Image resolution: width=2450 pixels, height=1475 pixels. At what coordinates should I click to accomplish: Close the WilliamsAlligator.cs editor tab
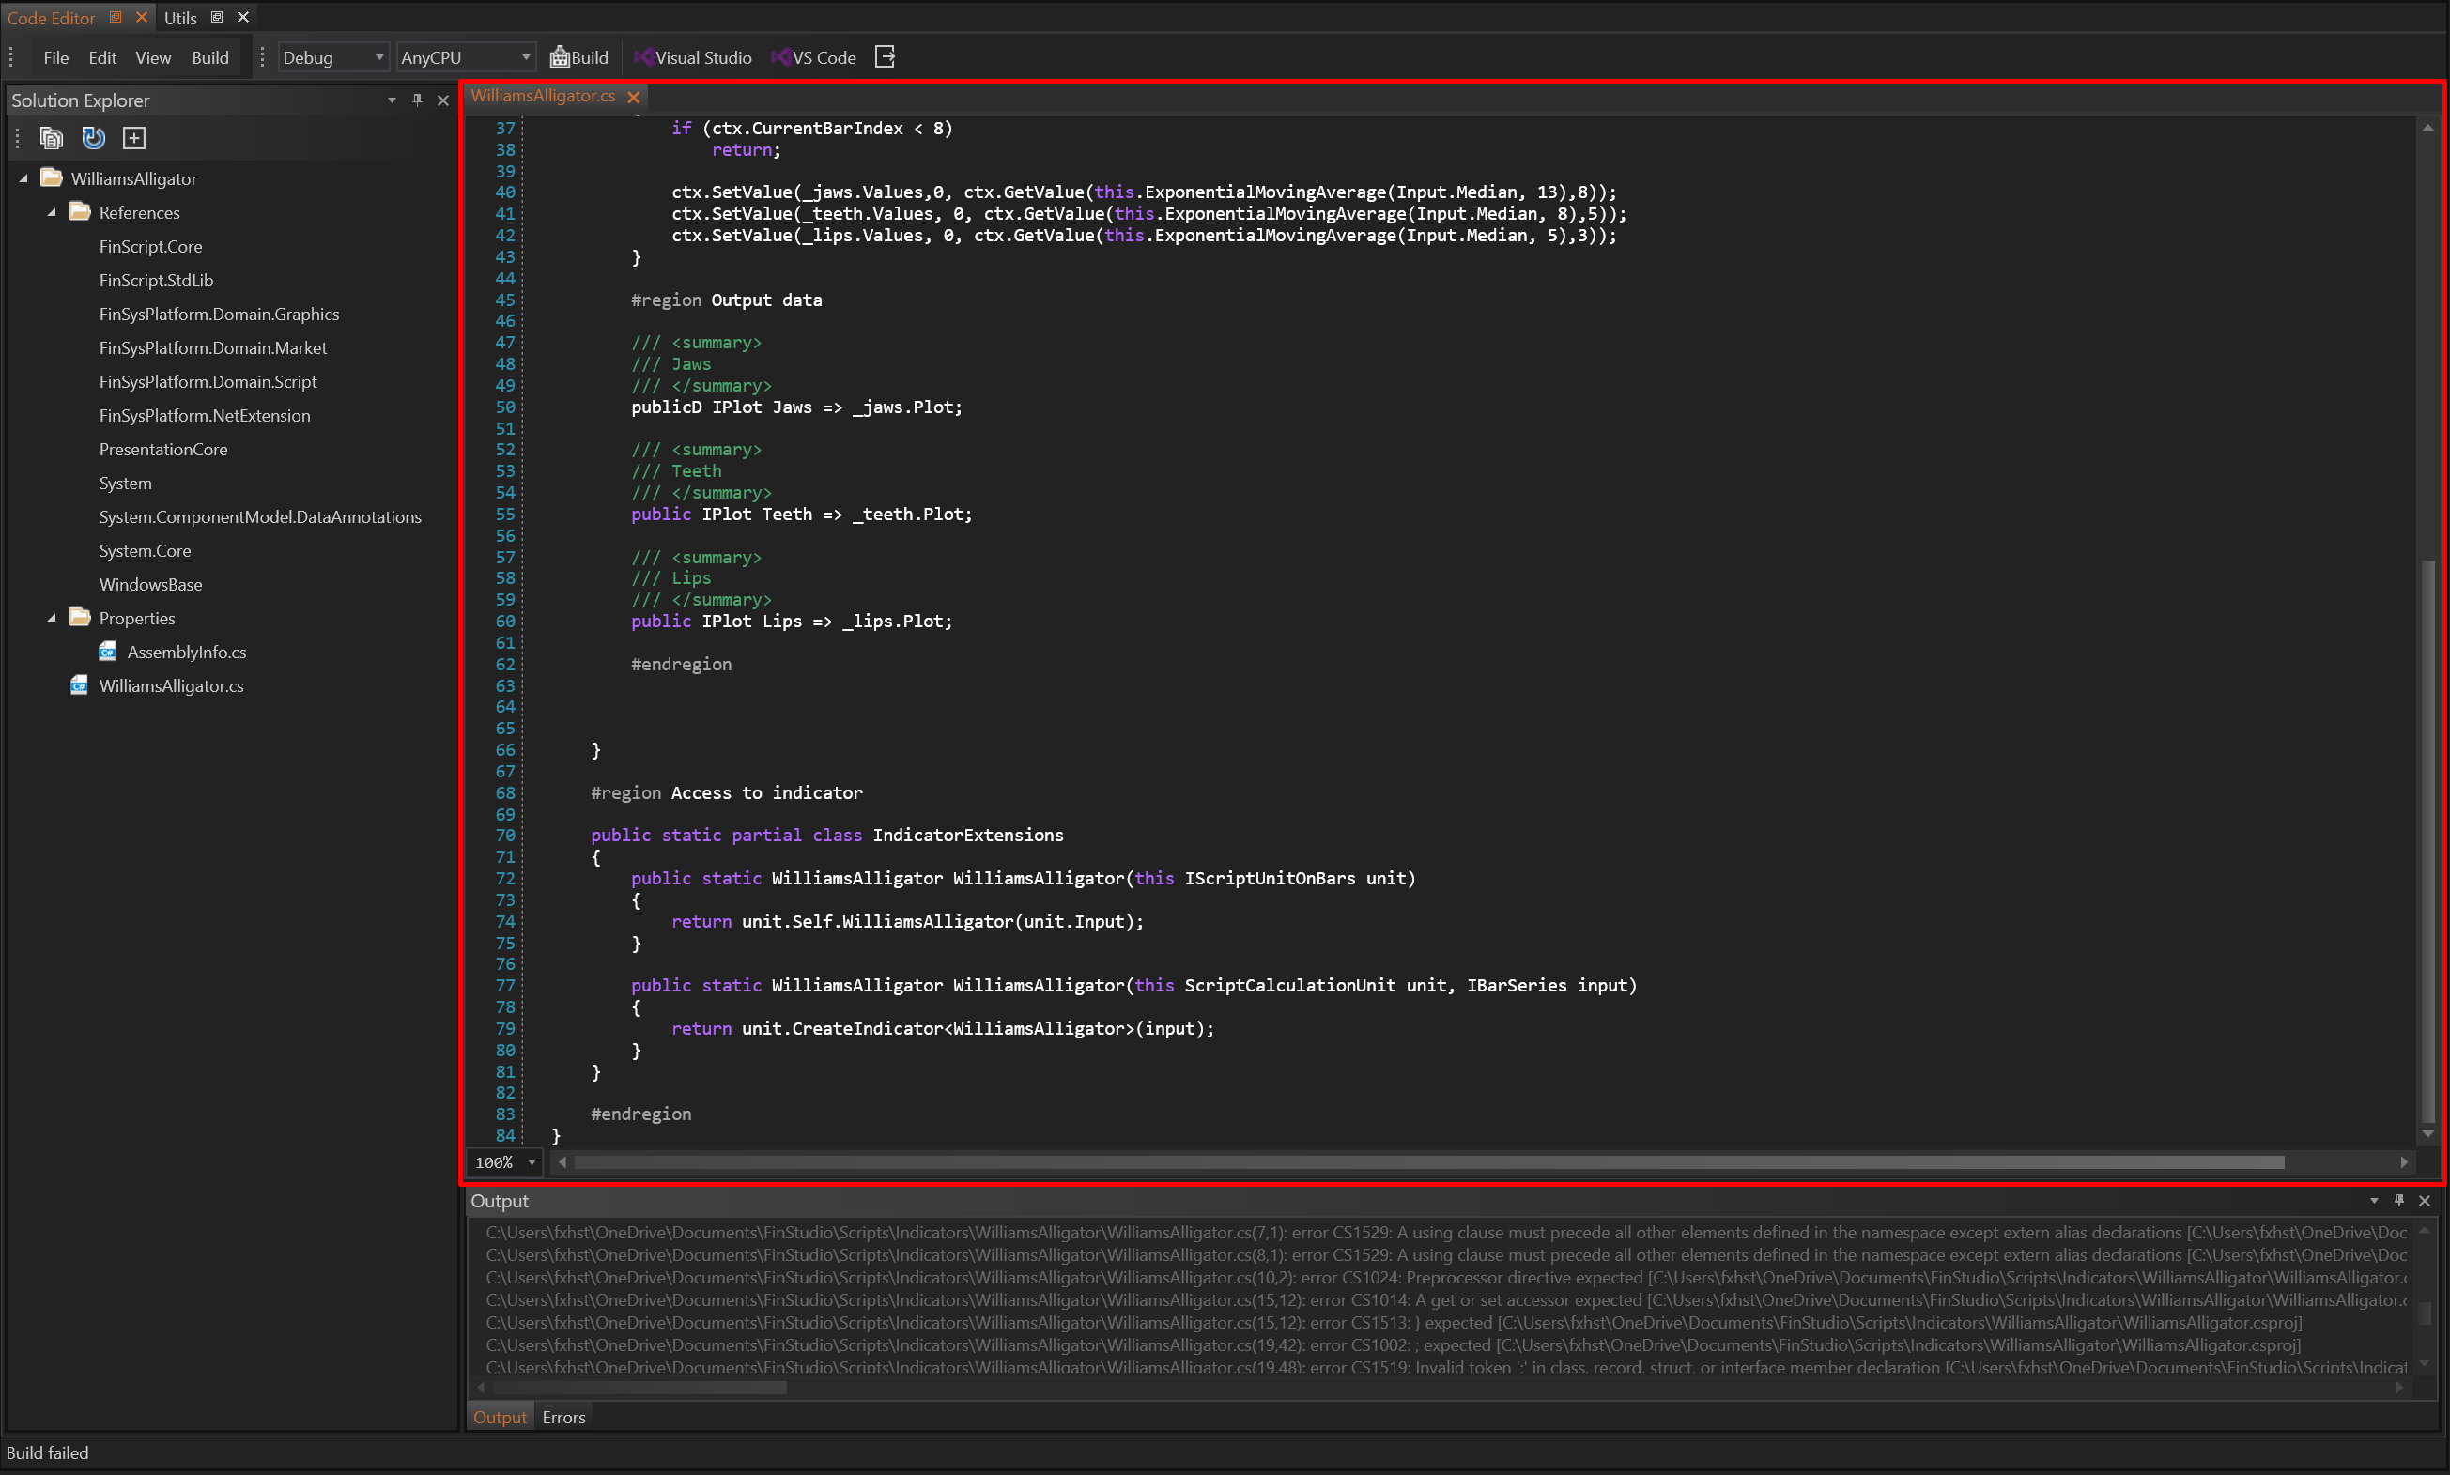point(633,97)
